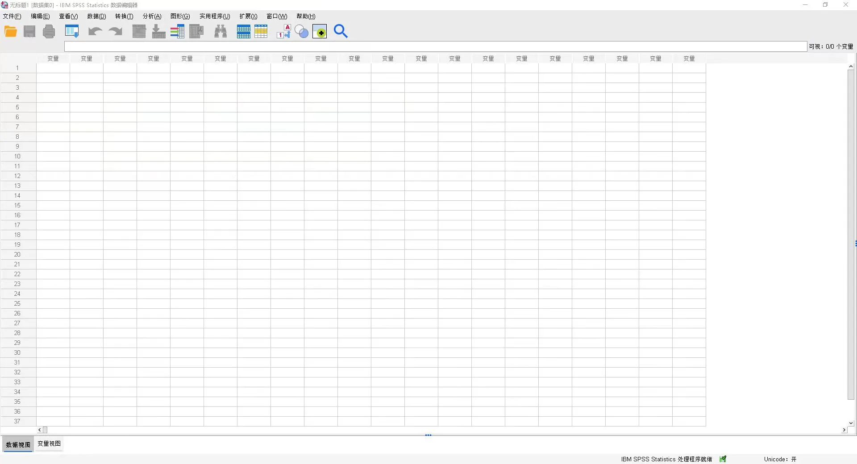Open the 分析(A) menu

pyautogui.click(x=152, y=16)
